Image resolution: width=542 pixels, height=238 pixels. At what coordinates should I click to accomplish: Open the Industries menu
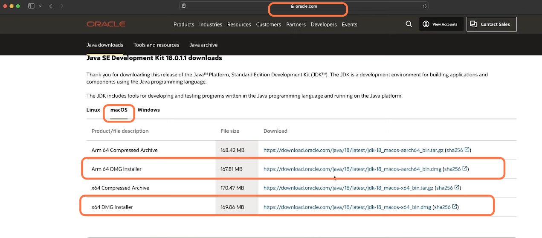click(211, 24)
